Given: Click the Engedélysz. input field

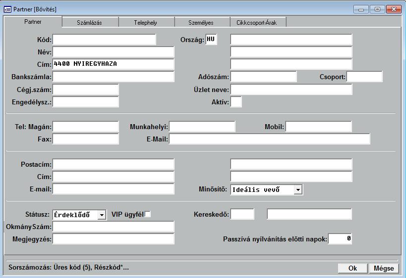Looking at the screenshot, I should coord(86,102).
